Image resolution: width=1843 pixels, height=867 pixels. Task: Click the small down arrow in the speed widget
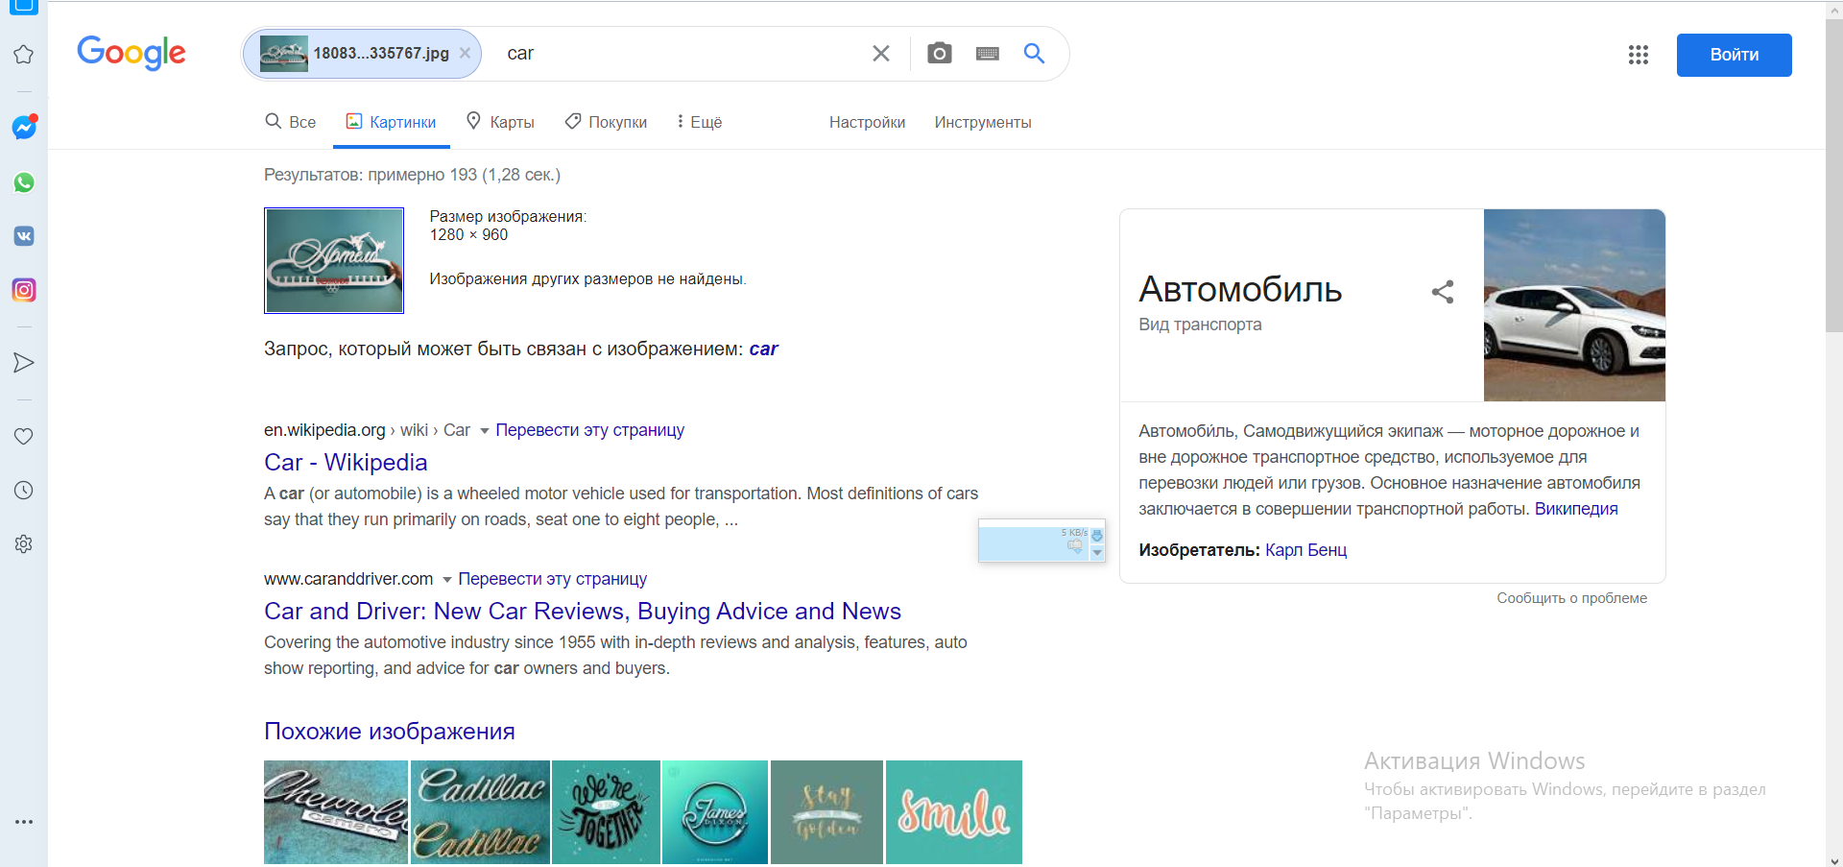[x=1097, y=553]
